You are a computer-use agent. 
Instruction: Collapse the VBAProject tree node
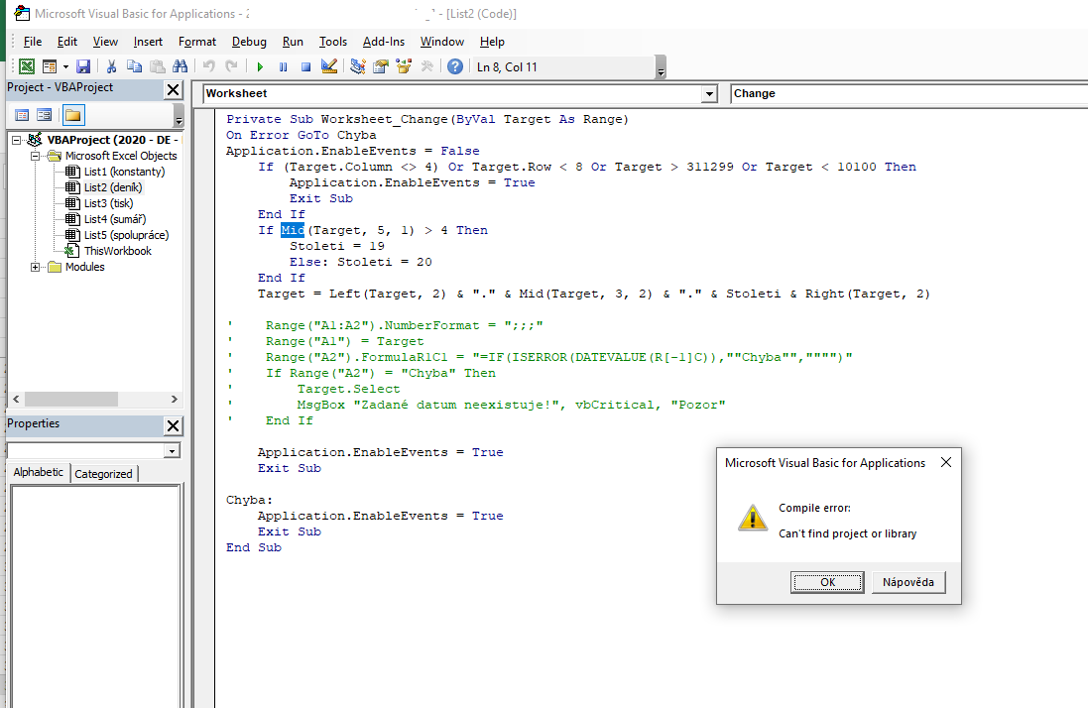point(16,140)
